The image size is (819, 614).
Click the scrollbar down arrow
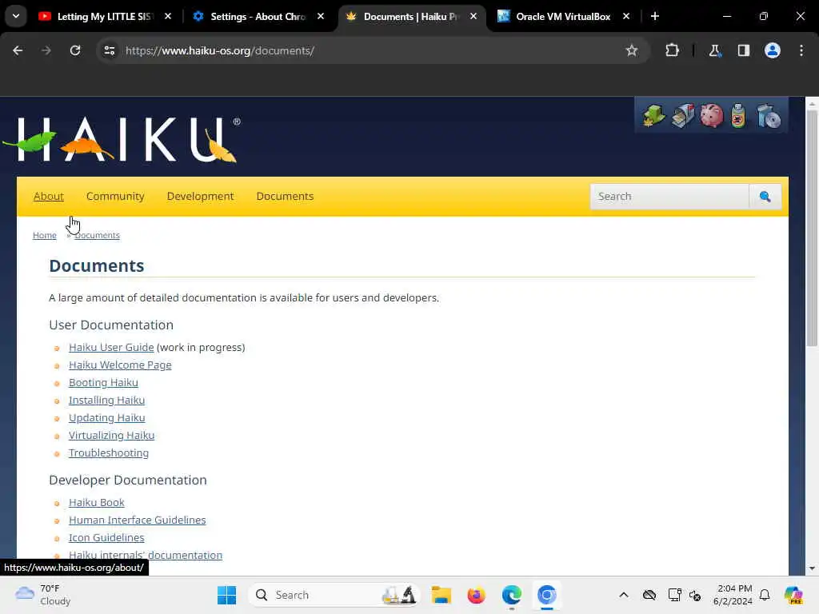(812, 568)
